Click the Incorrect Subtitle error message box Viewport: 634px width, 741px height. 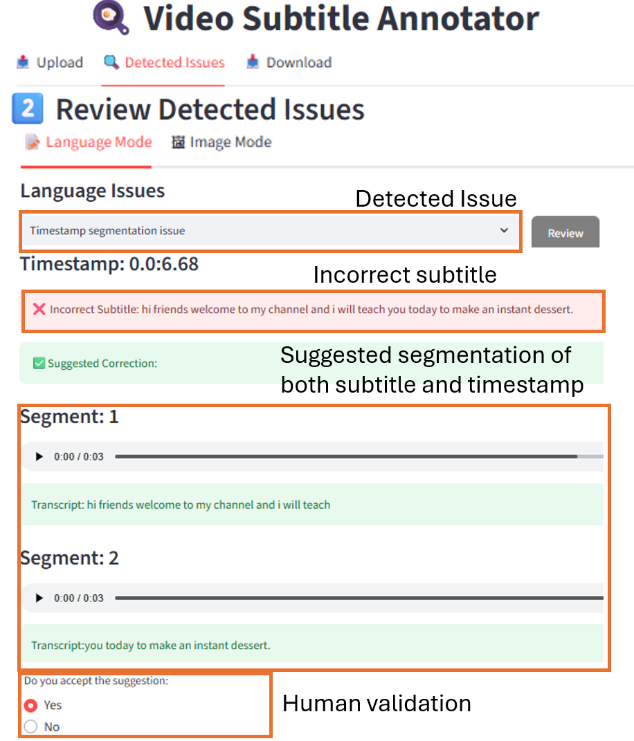(x=313, y=310)
